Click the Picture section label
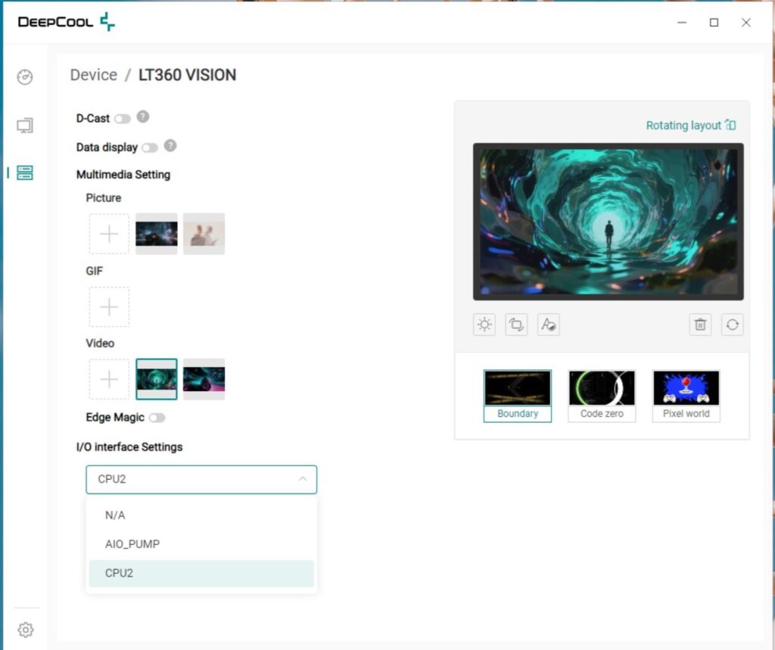775x650 pixels. 103,197
